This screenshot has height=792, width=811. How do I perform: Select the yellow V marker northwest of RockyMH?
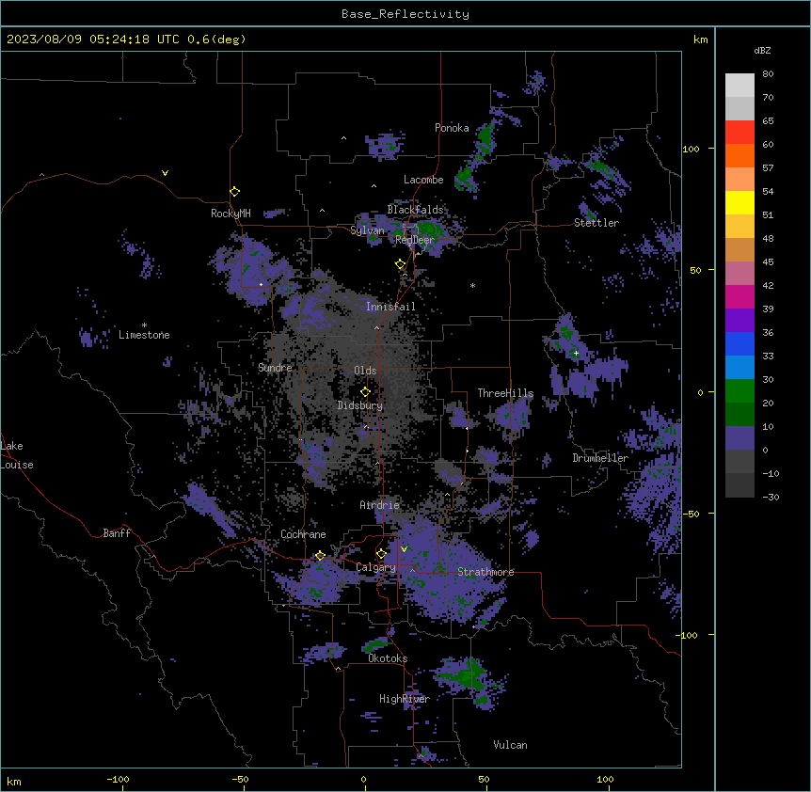click(165, 173)
